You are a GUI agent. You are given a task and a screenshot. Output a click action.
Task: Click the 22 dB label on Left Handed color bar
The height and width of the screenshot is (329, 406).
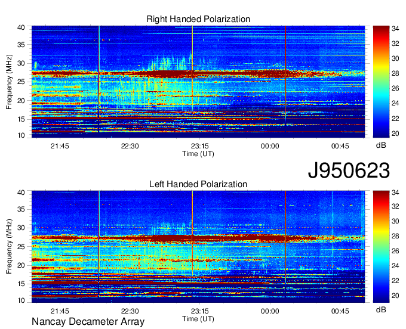pyautogui.click(x=395, y=281)
